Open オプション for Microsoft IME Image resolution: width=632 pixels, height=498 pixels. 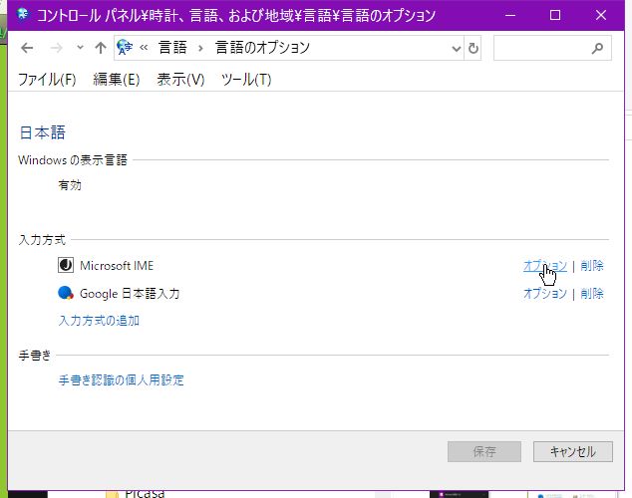pyautogui.click(x=545, y=266)
